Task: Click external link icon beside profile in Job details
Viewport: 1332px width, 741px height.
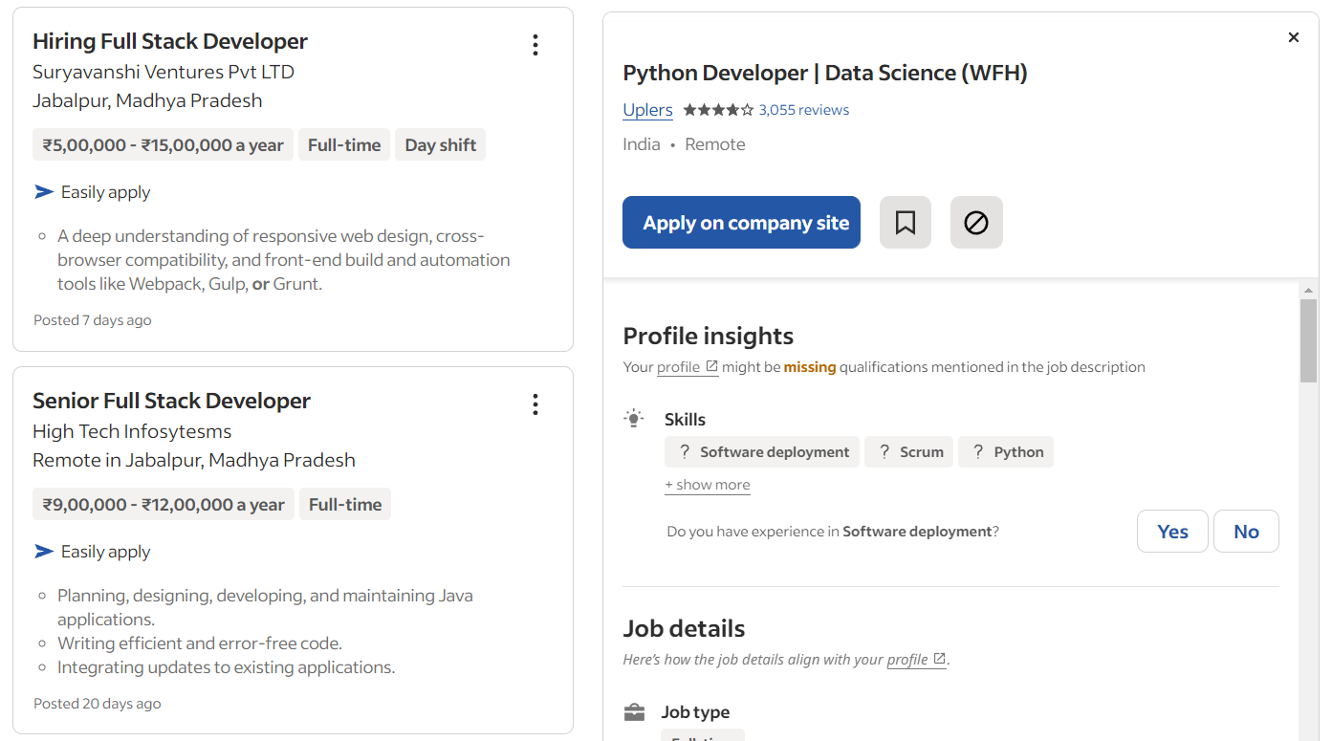Action: [x=939, y=659]
